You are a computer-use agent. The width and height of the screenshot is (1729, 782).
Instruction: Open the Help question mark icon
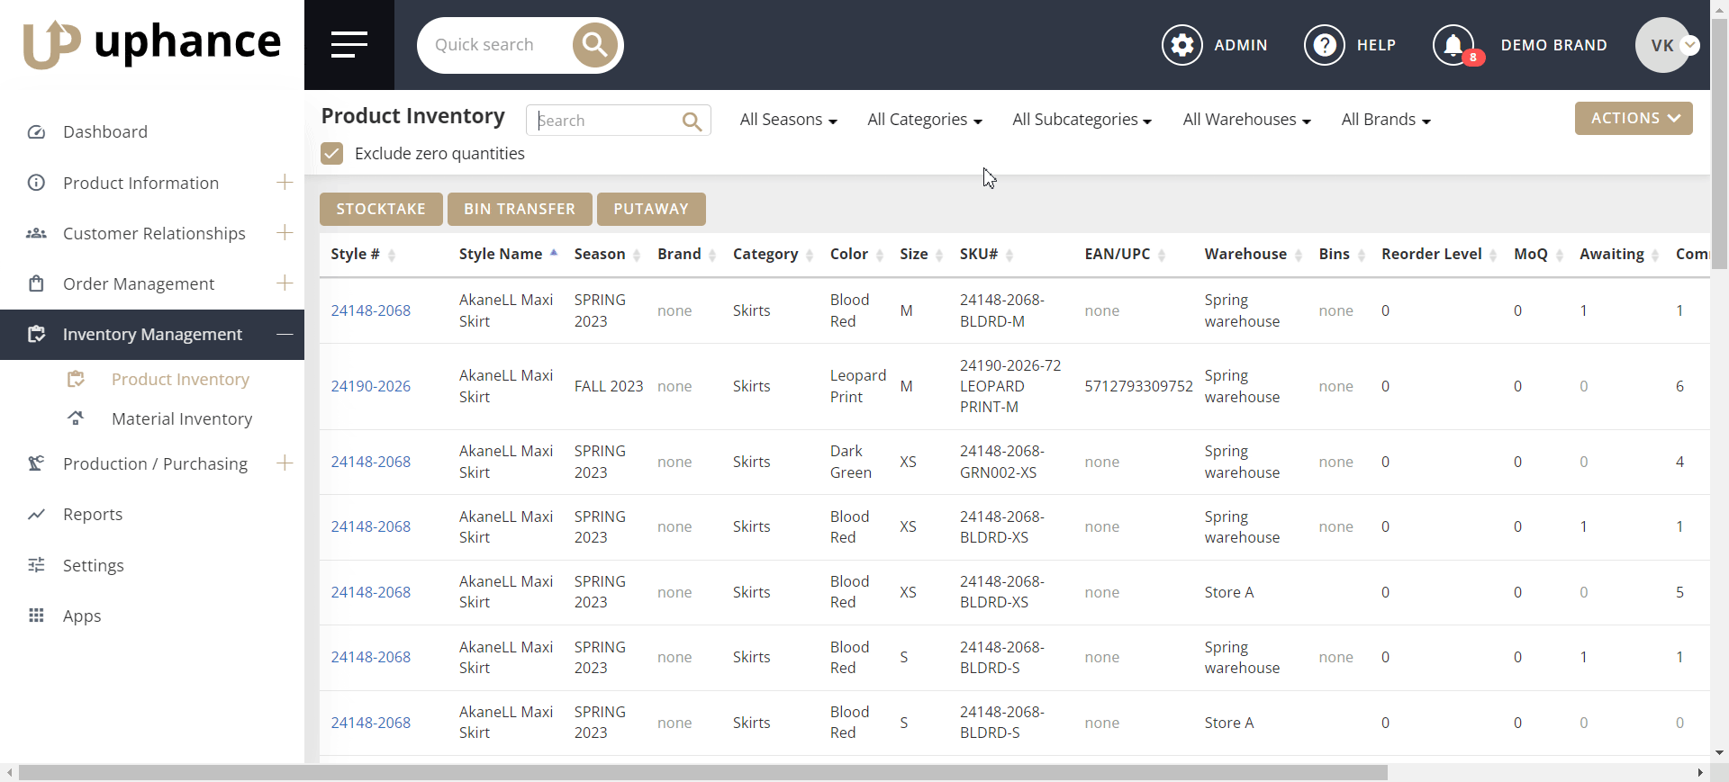pyautogui.click(x=1324, y=45)
